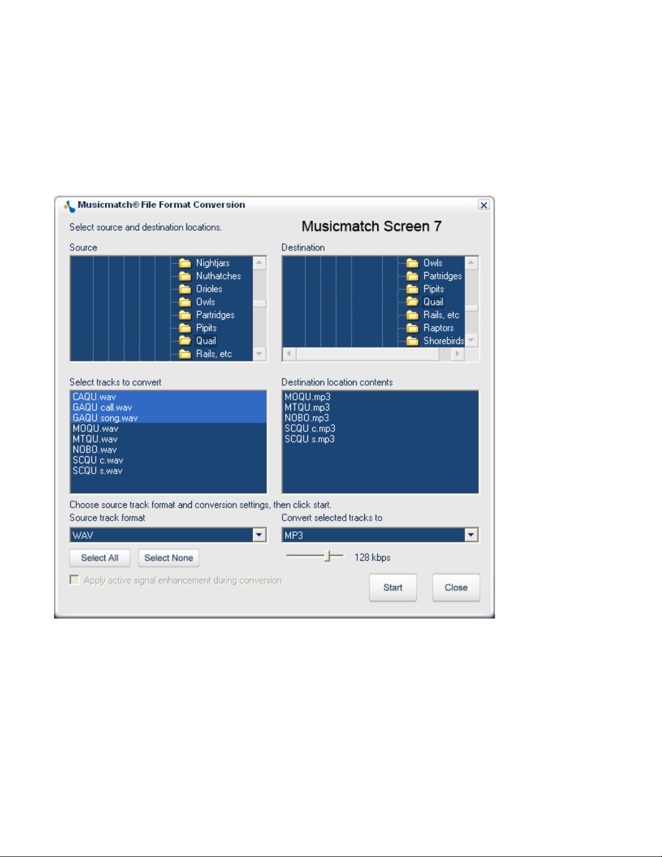Image resolution: width=662 pixels, height=857 pixels.
Task: Select the Nuthatches label in Source tree
Action: (218, 276)
